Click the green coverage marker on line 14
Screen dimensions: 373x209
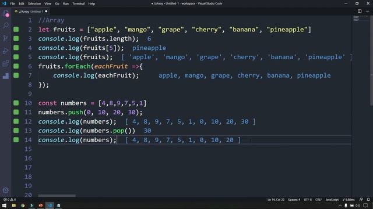tap(16, 140)
